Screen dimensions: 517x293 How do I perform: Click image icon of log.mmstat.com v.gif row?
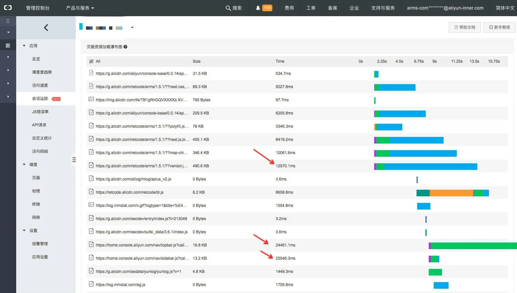click(91, 205)
